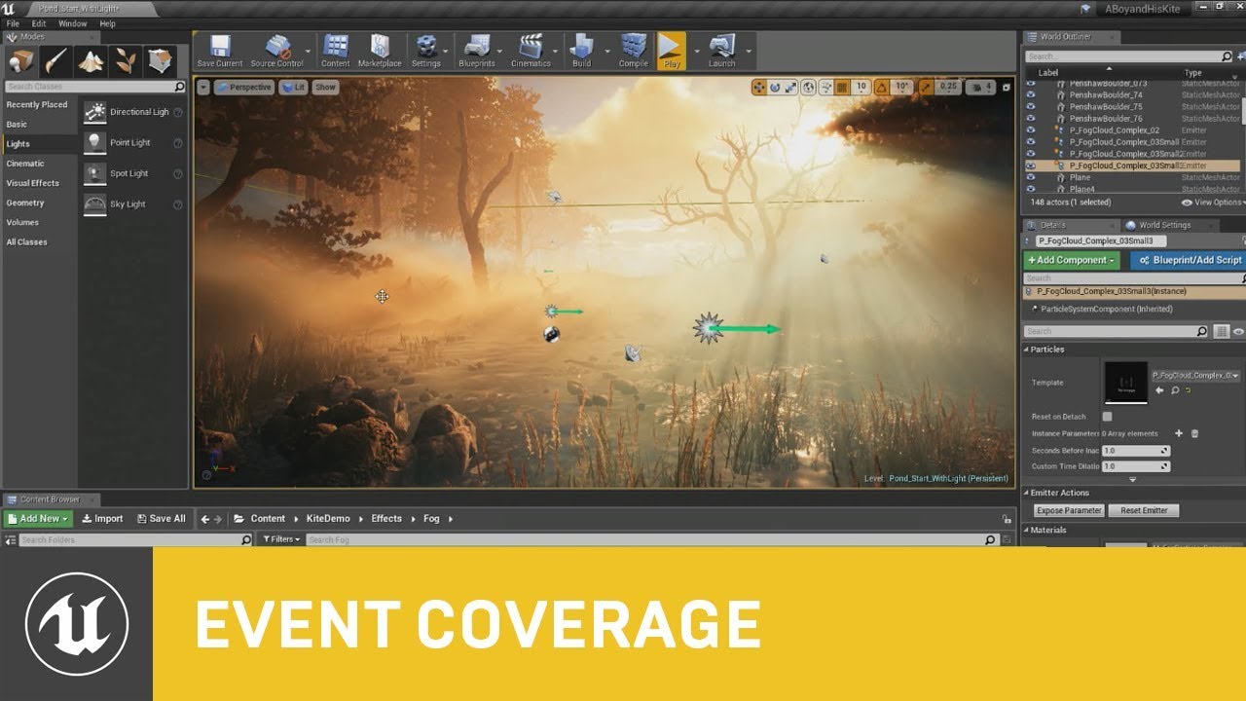Hide PenshawBoulder_74 with its eye icon
The height and width of the screenshot is (701, 1246).
pos(1031,95)
